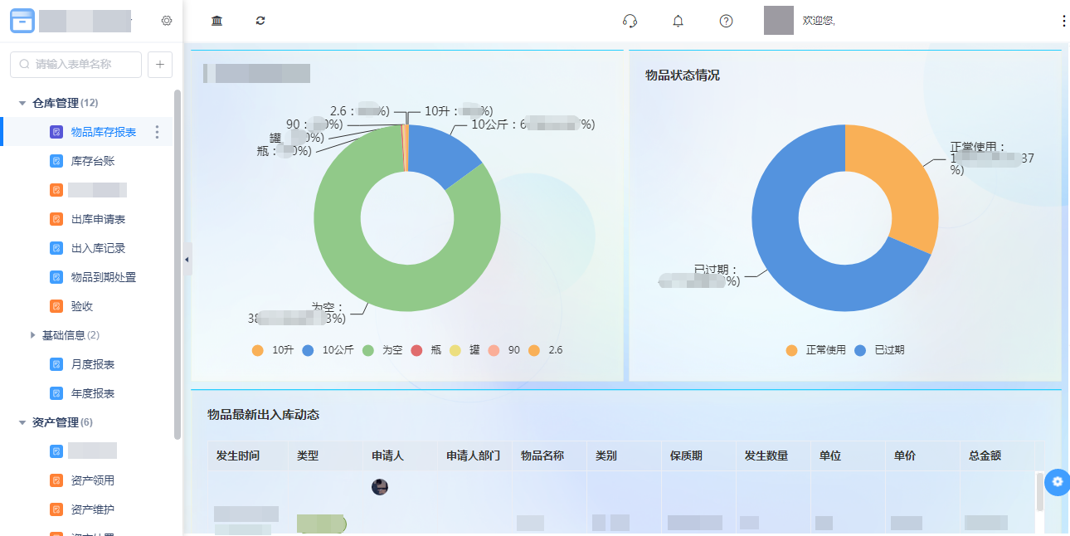Open 库存台账 in sidebar
Screen dimensions: 1070x536
pyautogui.click(x=93, y=161)
